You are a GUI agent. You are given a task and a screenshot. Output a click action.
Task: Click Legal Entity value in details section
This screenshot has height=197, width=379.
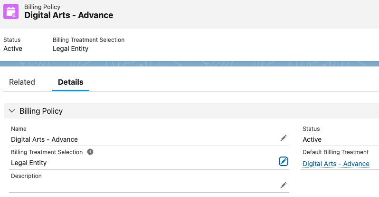click(28, 163)
